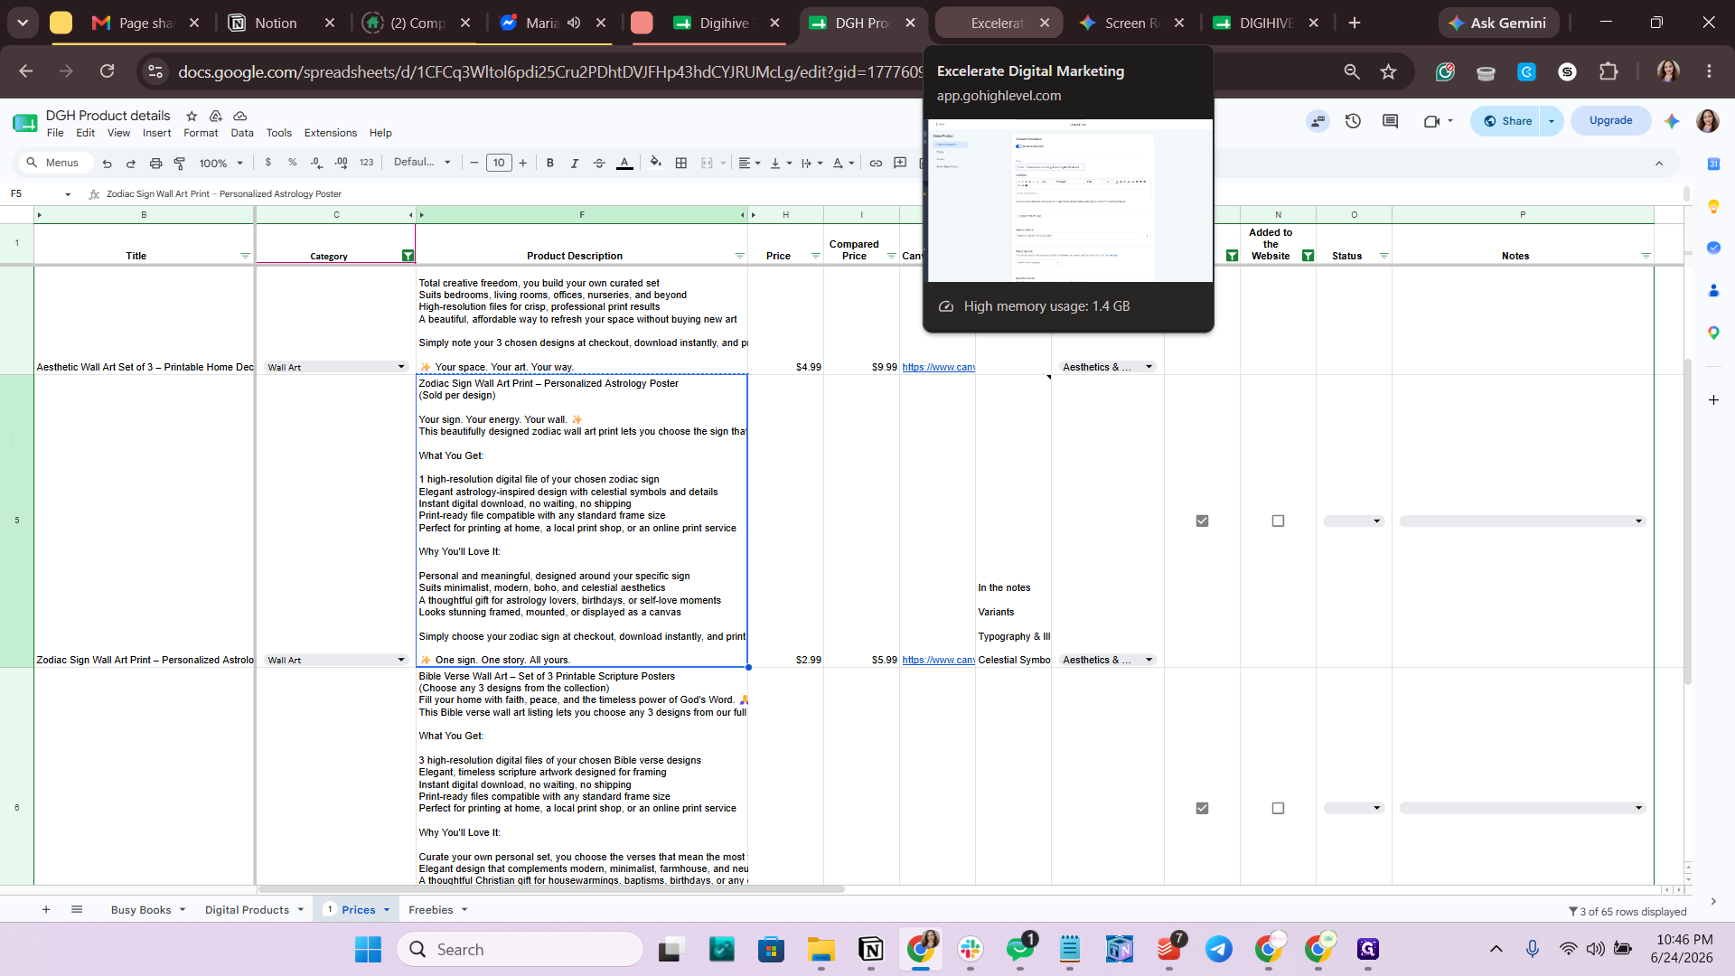This screenshot has height=976, width=1735.
Task: Format as currency with dollar icon
Action: (268, 163)
